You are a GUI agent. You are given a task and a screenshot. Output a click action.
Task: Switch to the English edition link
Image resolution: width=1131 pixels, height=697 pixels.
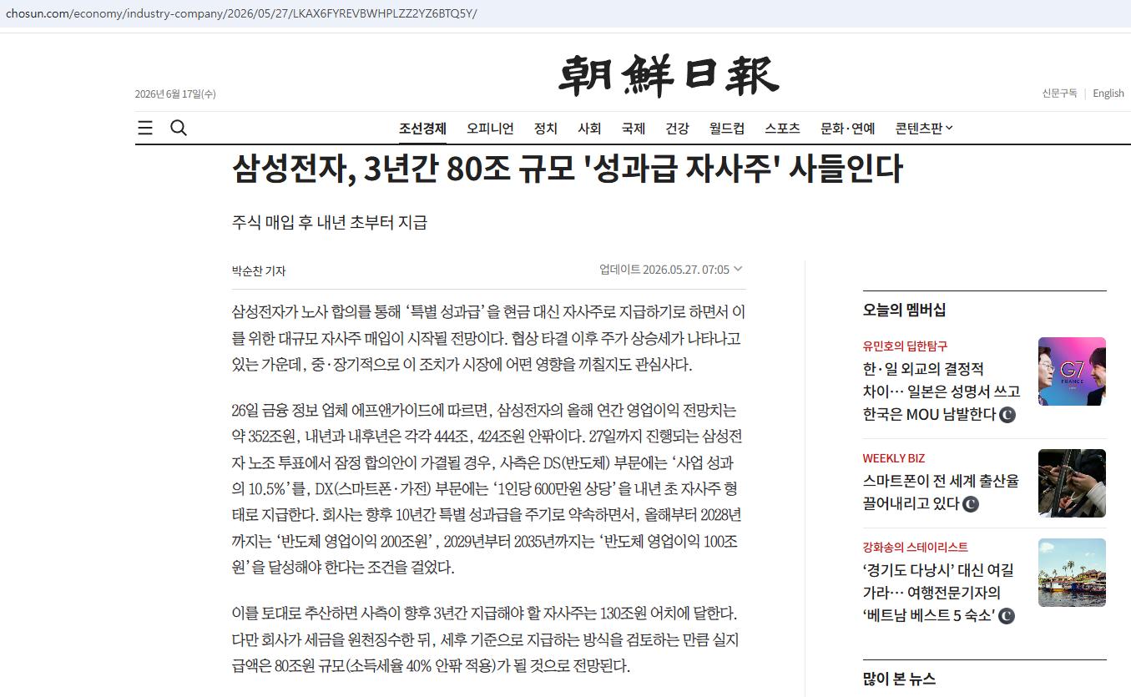pos(1108,93)
